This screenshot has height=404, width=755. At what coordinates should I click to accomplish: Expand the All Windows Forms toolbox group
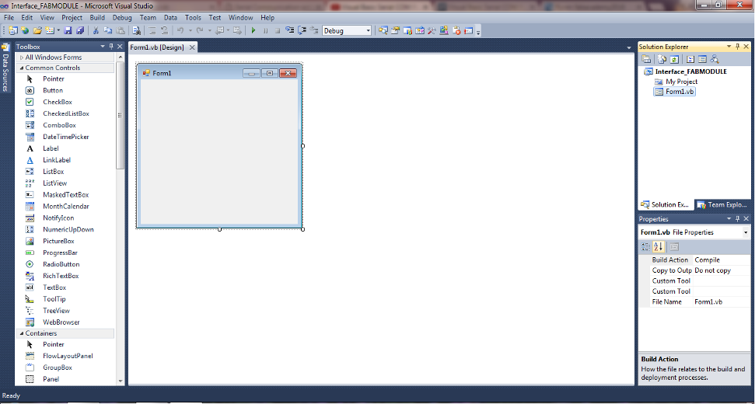point(22,57)
